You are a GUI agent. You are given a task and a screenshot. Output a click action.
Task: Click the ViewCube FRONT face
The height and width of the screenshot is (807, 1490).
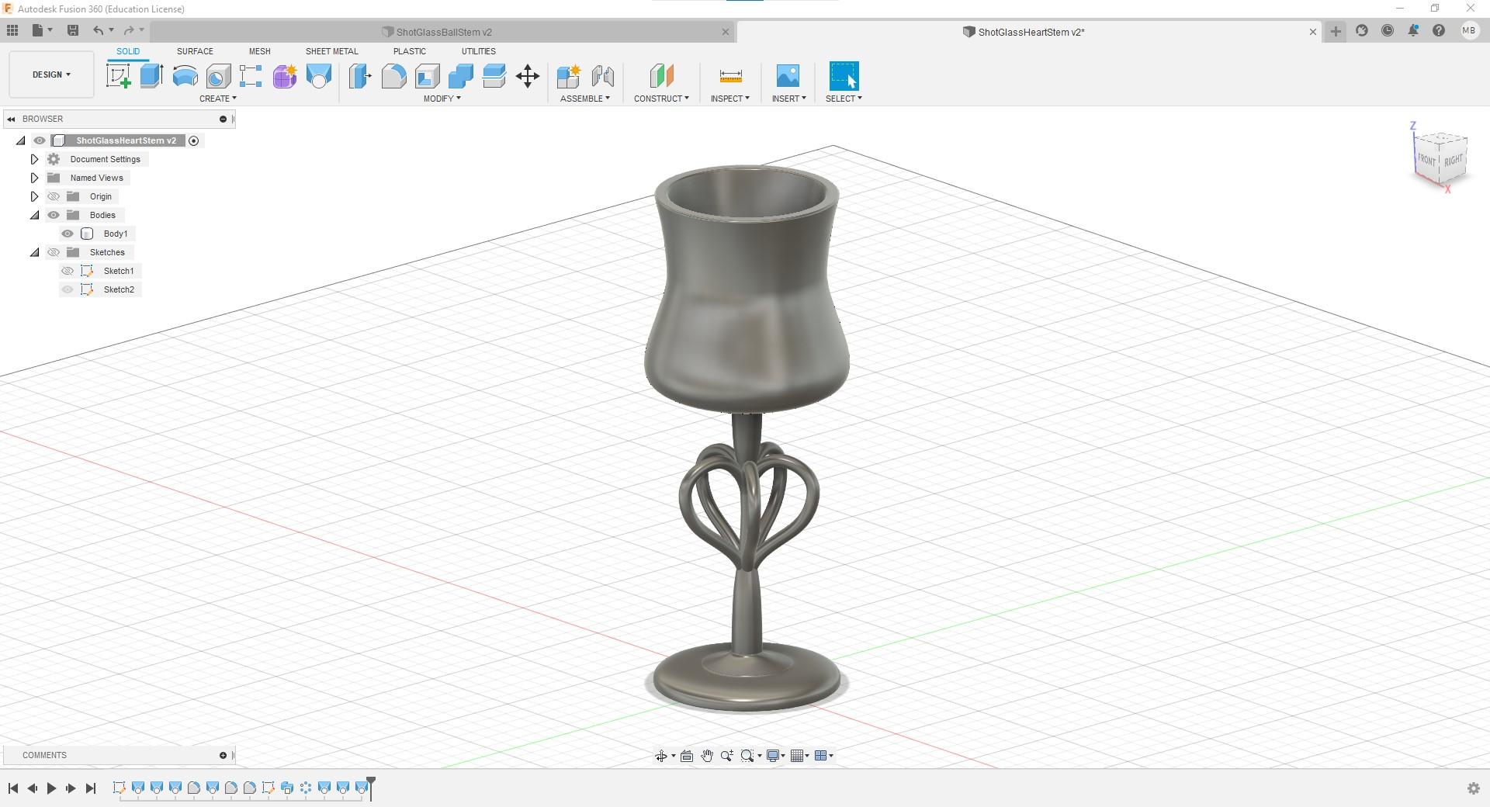(x=1426, y=159)
